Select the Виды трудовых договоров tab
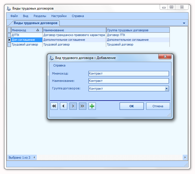The image size is (195, 174). click(x=36, y=23)
